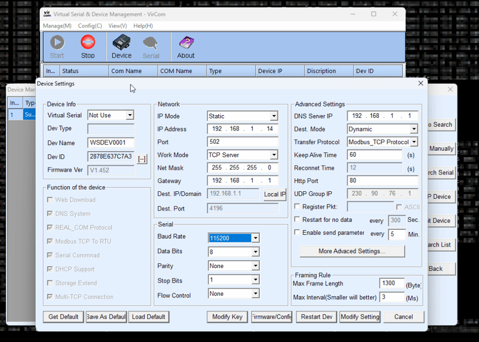This screenshot has height=342, width=479.
Task: Open the Parity dropdown
Action: click(x=256, y=266)
